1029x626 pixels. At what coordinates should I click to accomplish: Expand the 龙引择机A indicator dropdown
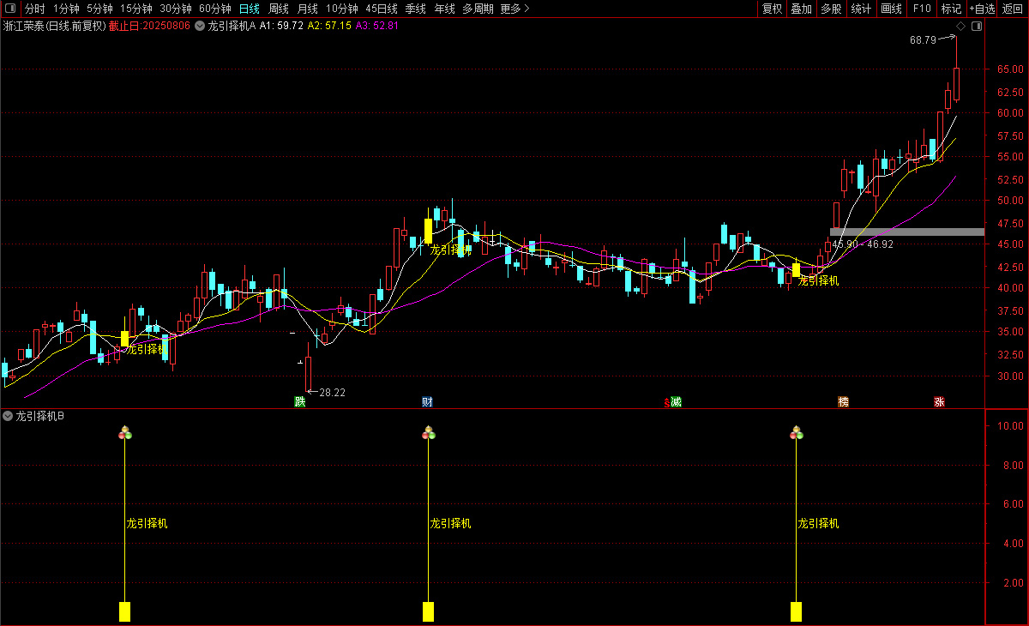200,26
